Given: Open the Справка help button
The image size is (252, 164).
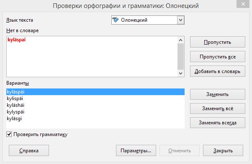Looking at the screenshot, I should [x=29, y=151].
